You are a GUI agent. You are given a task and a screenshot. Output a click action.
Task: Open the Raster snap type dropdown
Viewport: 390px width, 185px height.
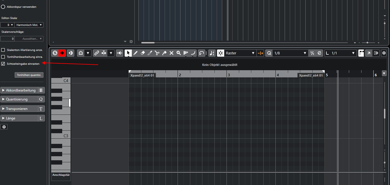pyautogui.click(x=240, y=53)
